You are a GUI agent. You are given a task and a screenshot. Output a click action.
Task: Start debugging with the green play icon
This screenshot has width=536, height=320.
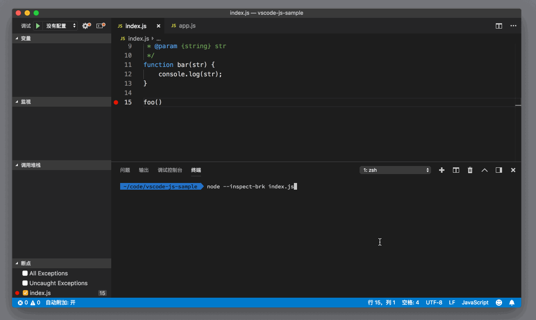38,25
